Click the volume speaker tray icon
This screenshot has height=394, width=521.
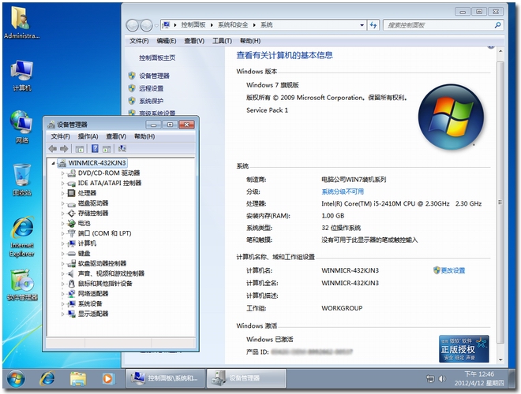coord(441,378)
